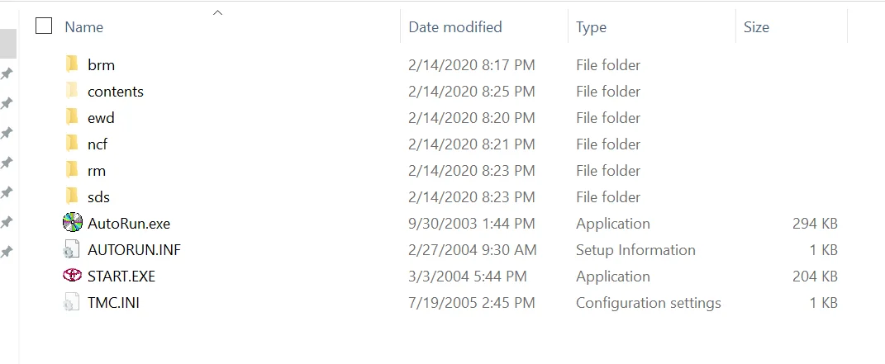Screen dimensions: 885x364
Task: Sort files by the Name column
Action: click(x=84, y=26)
